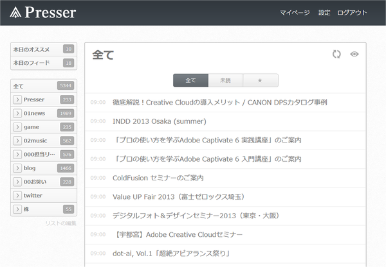Select the 01news folder name
This screenshot has width=386, height=267.
(34, 113)
